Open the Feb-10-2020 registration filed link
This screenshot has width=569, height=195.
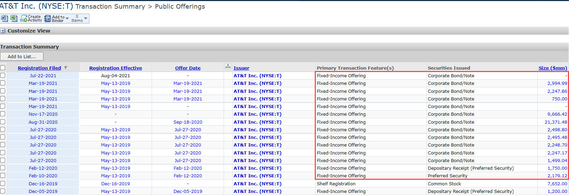(x=43, y=176)
